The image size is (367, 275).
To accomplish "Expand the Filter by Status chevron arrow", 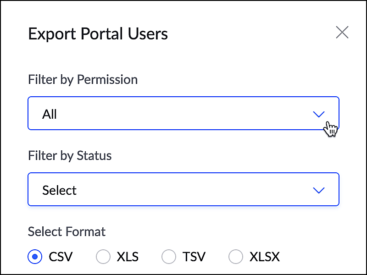I will pyautogui.click(x=318, y=190).
